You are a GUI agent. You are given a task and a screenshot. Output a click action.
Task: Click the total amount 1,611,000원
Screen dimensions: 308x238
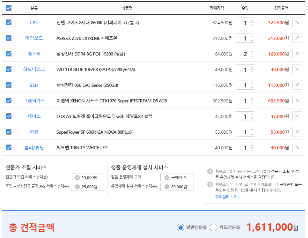[272, 227]
